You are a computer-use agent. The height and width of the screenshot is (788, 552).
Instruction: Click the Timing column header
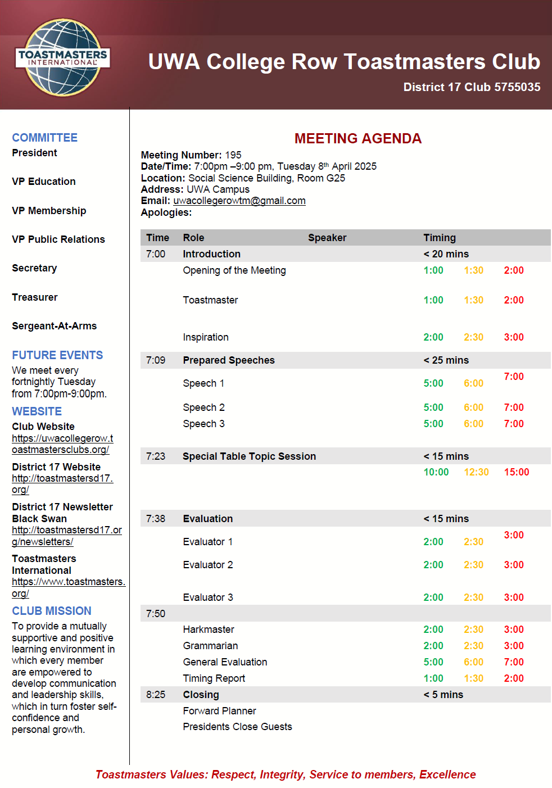[439, 238]
